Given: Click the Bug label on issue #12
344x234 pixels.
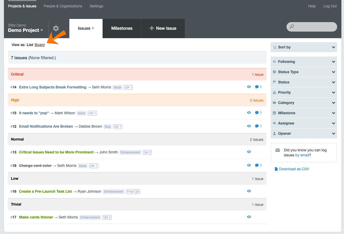Looking at the screenshot, I should [x=108, y=127].
